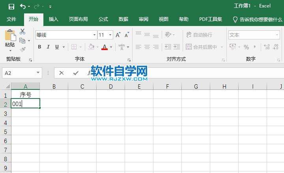Click the 告诉我你想要做什么 search box
Viewport: 284px width, 173px height.
[x=258, y=19]
